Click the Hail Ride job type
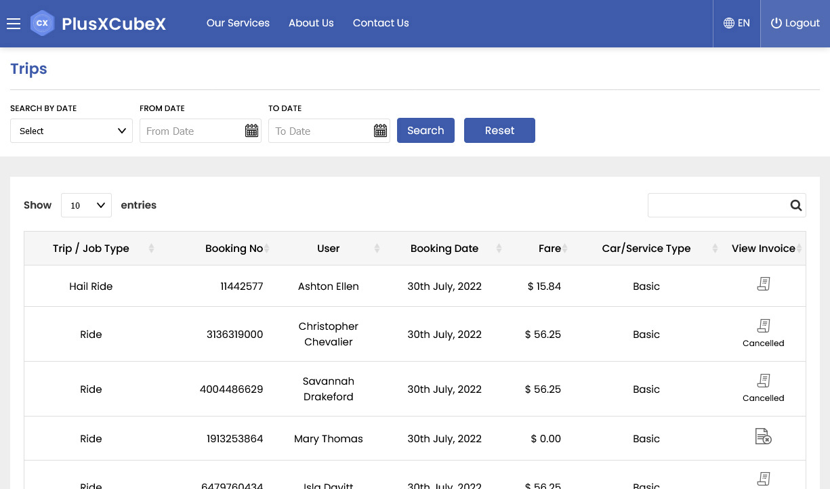This screenshot has width=830, height=489. (x=91, y=286)
